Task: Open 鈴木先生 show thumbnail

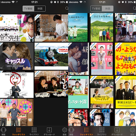Action: coord(17,28)
